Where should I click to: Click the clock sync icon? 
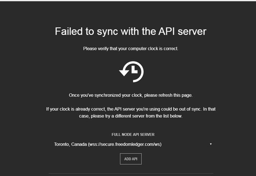pyautogui.click(x=131, y=72)
